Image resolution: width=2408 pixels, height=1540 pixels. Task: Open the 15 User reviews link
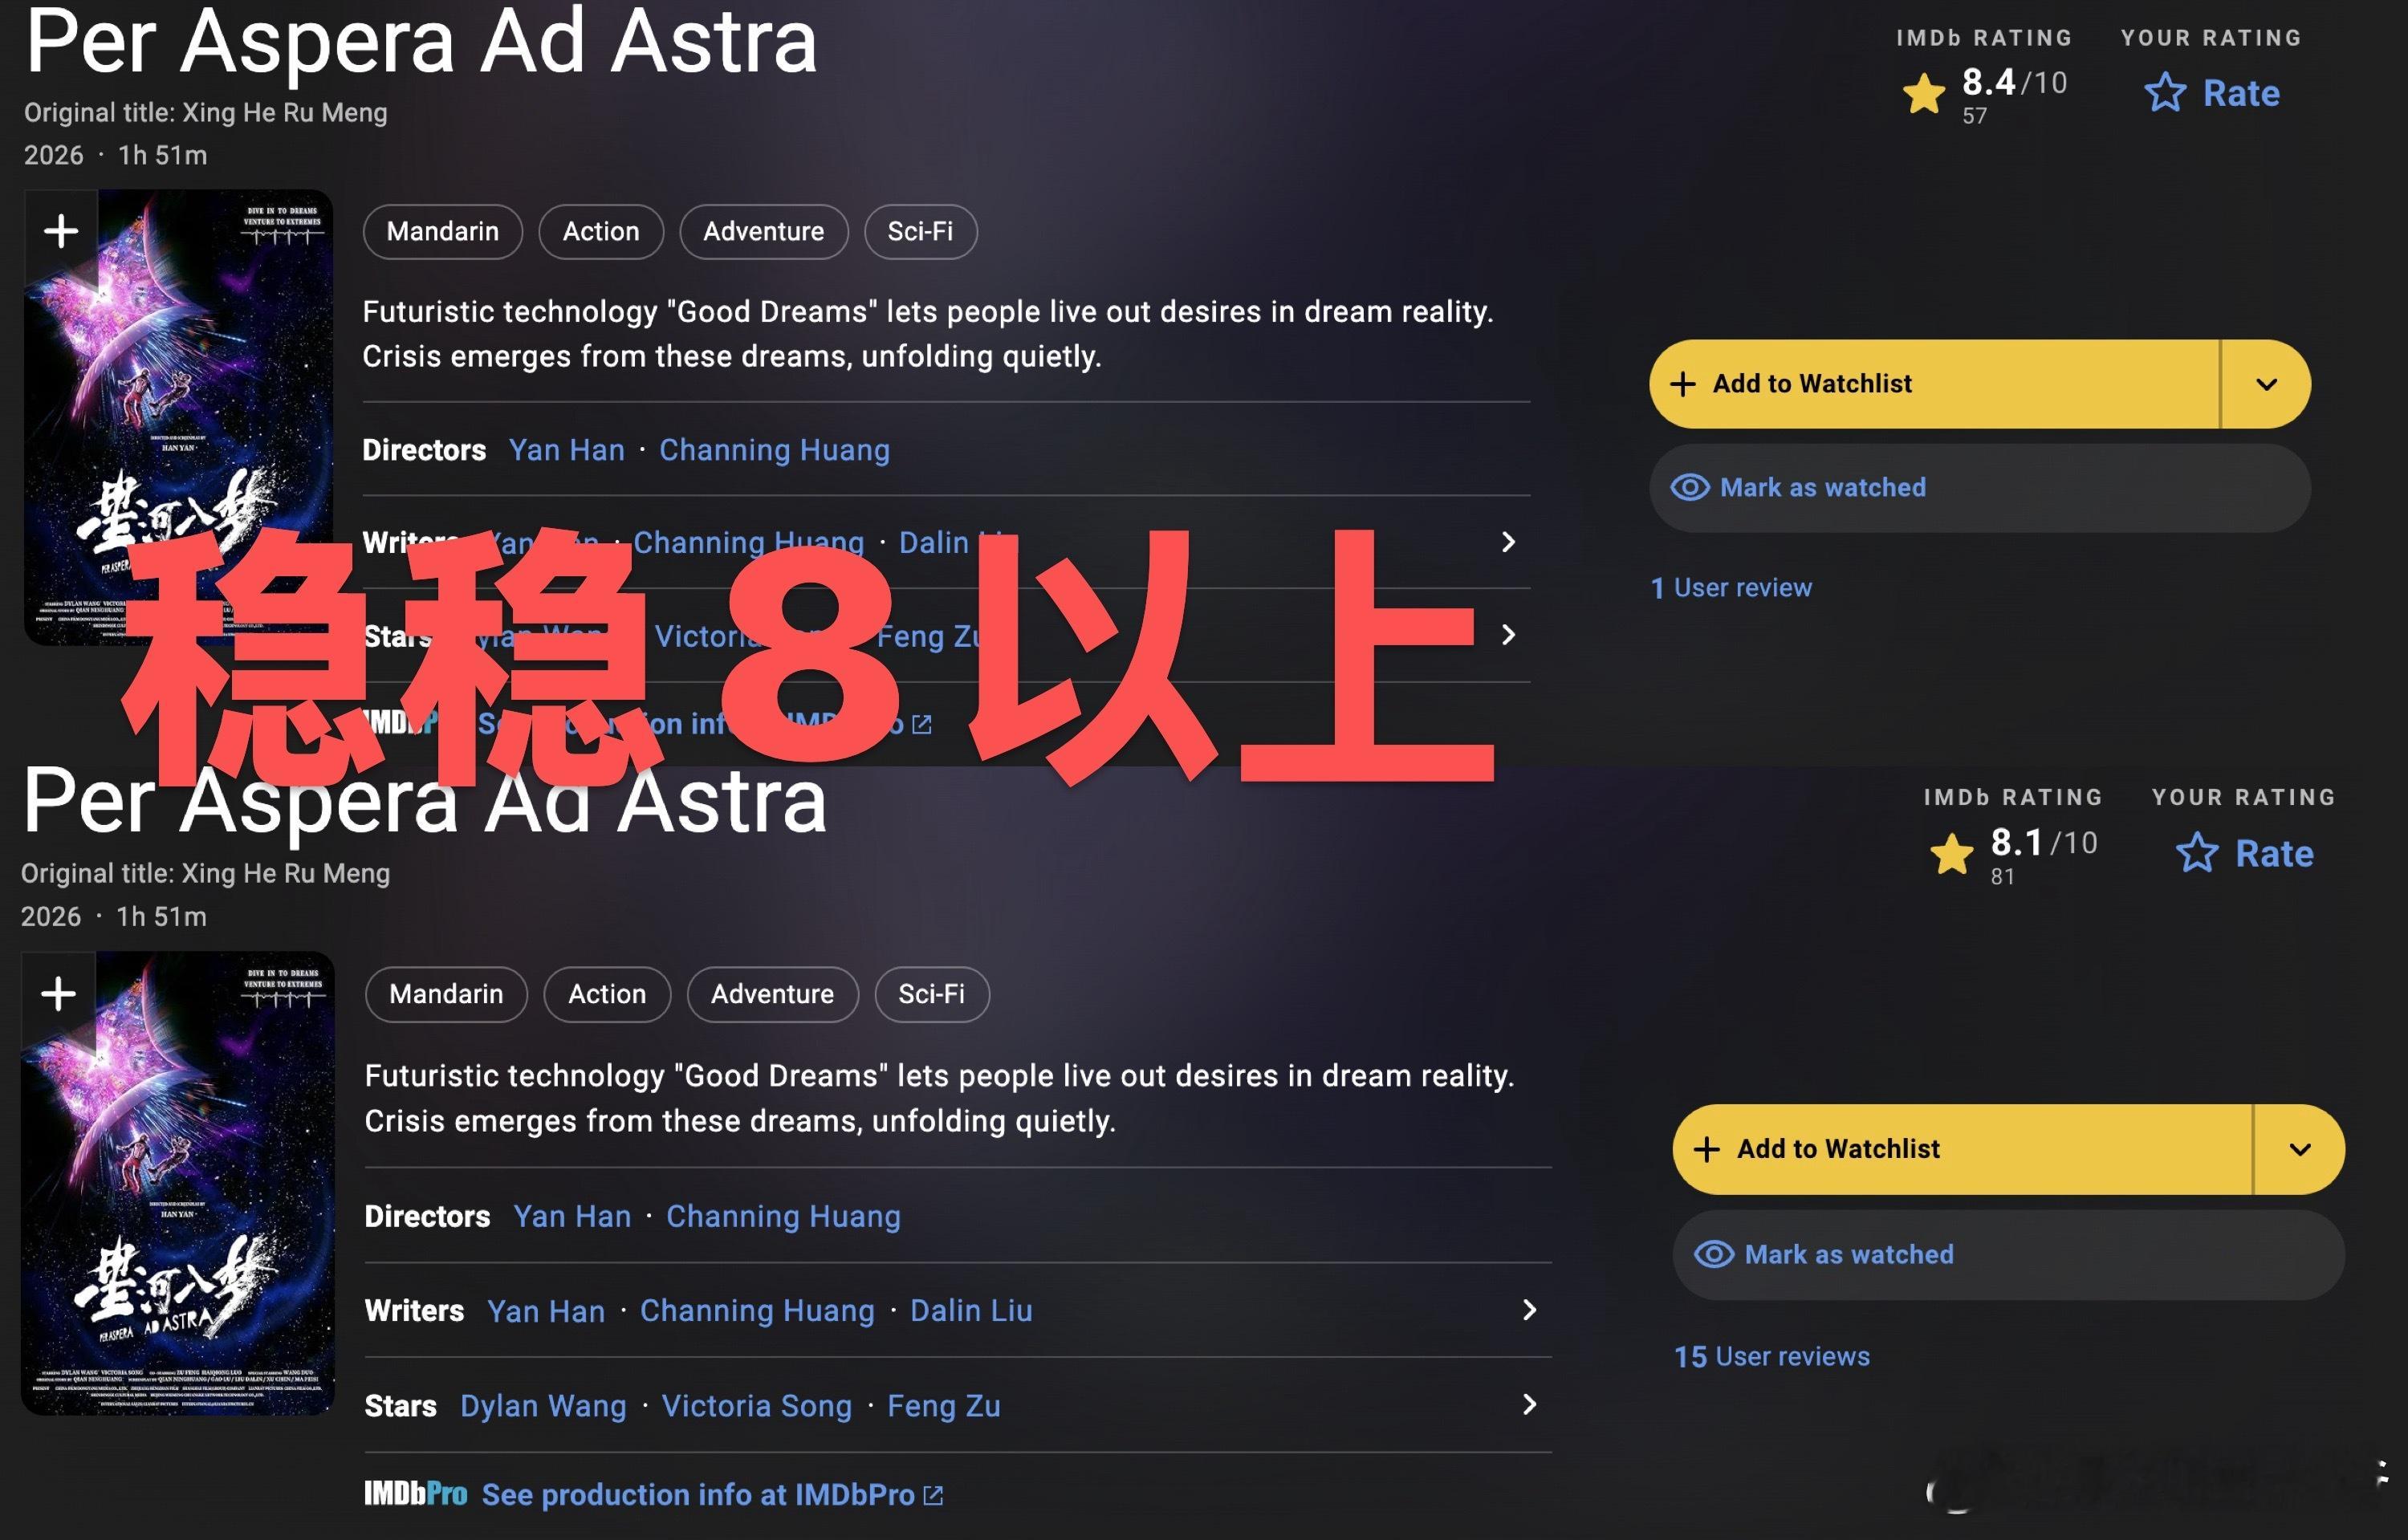[x=1771, y=1357]
